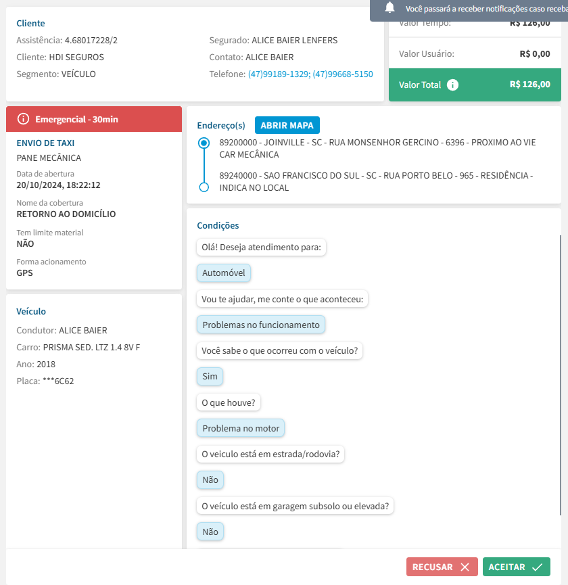Click the 'Sim' answer chip
This screenshot has width=568, height=585.
pyautogui.click(x=210, y=377)
